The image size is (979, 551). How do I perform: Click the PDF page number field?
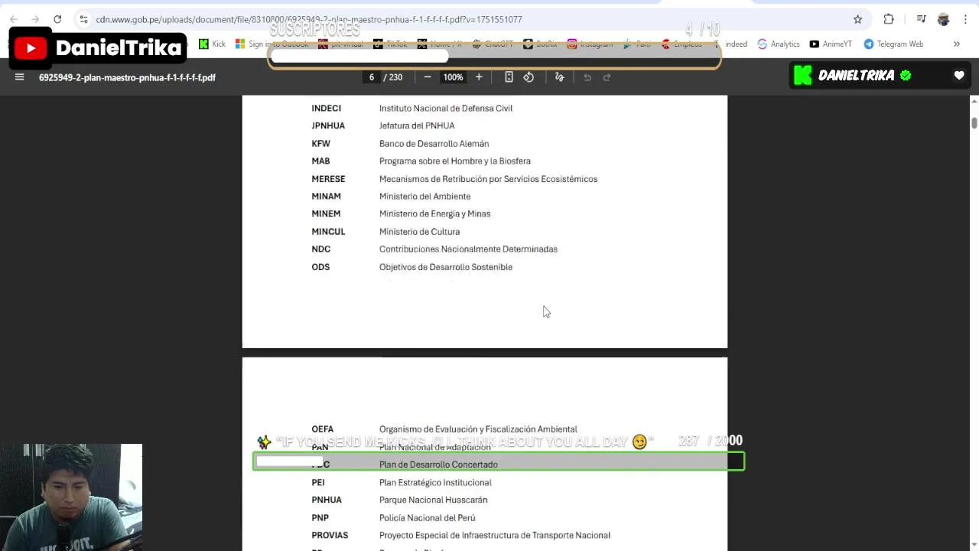pos(372,77)
